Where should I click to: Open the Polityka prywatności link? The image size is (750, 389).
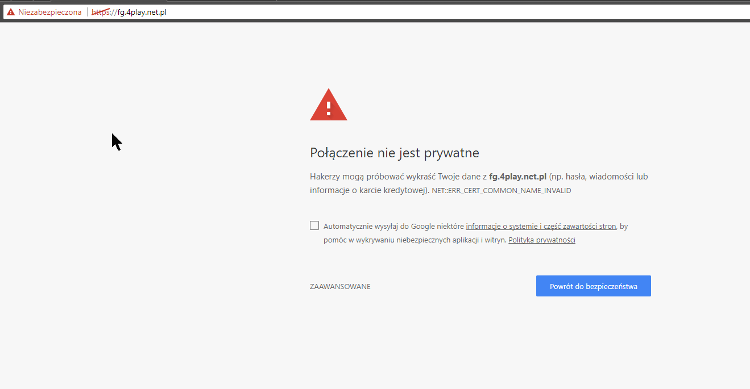click(x=542, y=240)
